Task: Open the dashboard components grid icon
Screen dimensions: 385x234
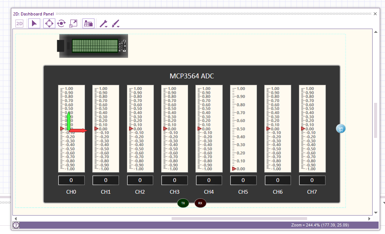Action: coord(88,23)
